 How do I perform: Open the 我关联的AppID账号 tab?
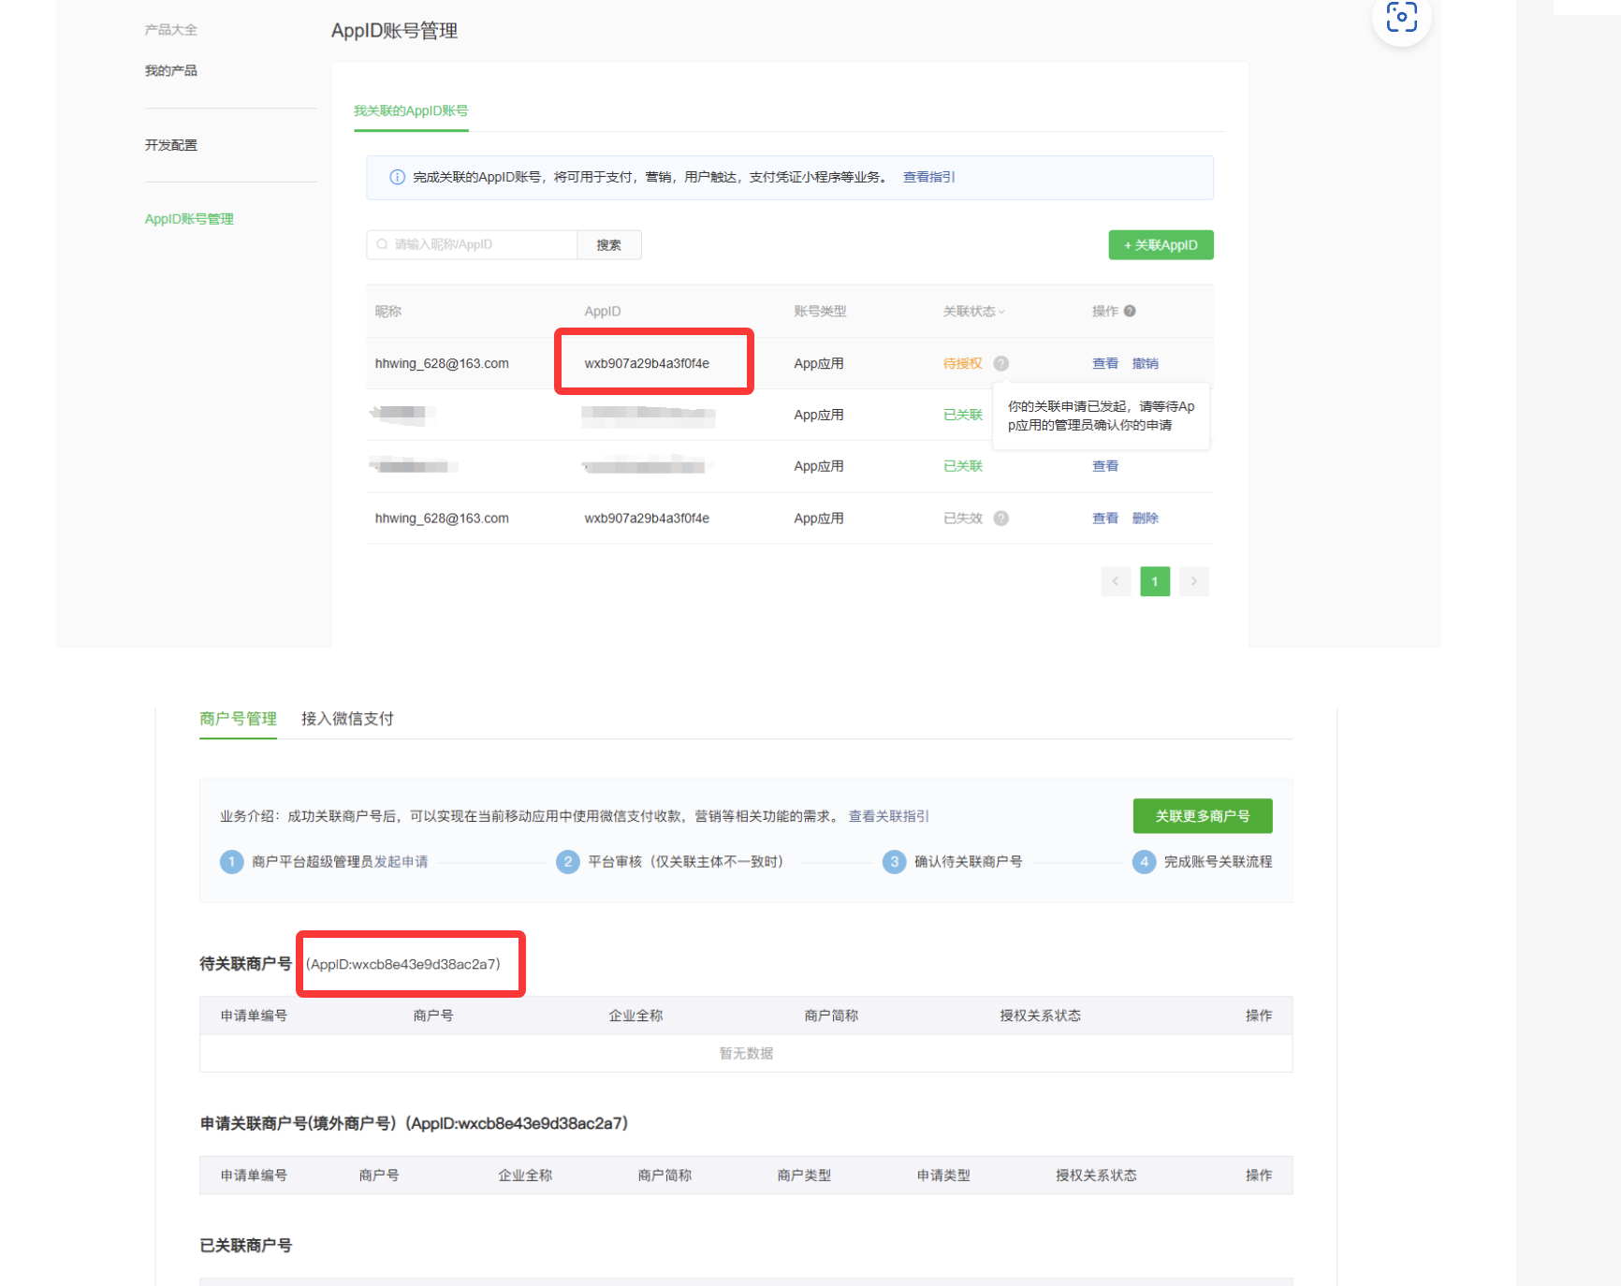click(x=411, y=110)
